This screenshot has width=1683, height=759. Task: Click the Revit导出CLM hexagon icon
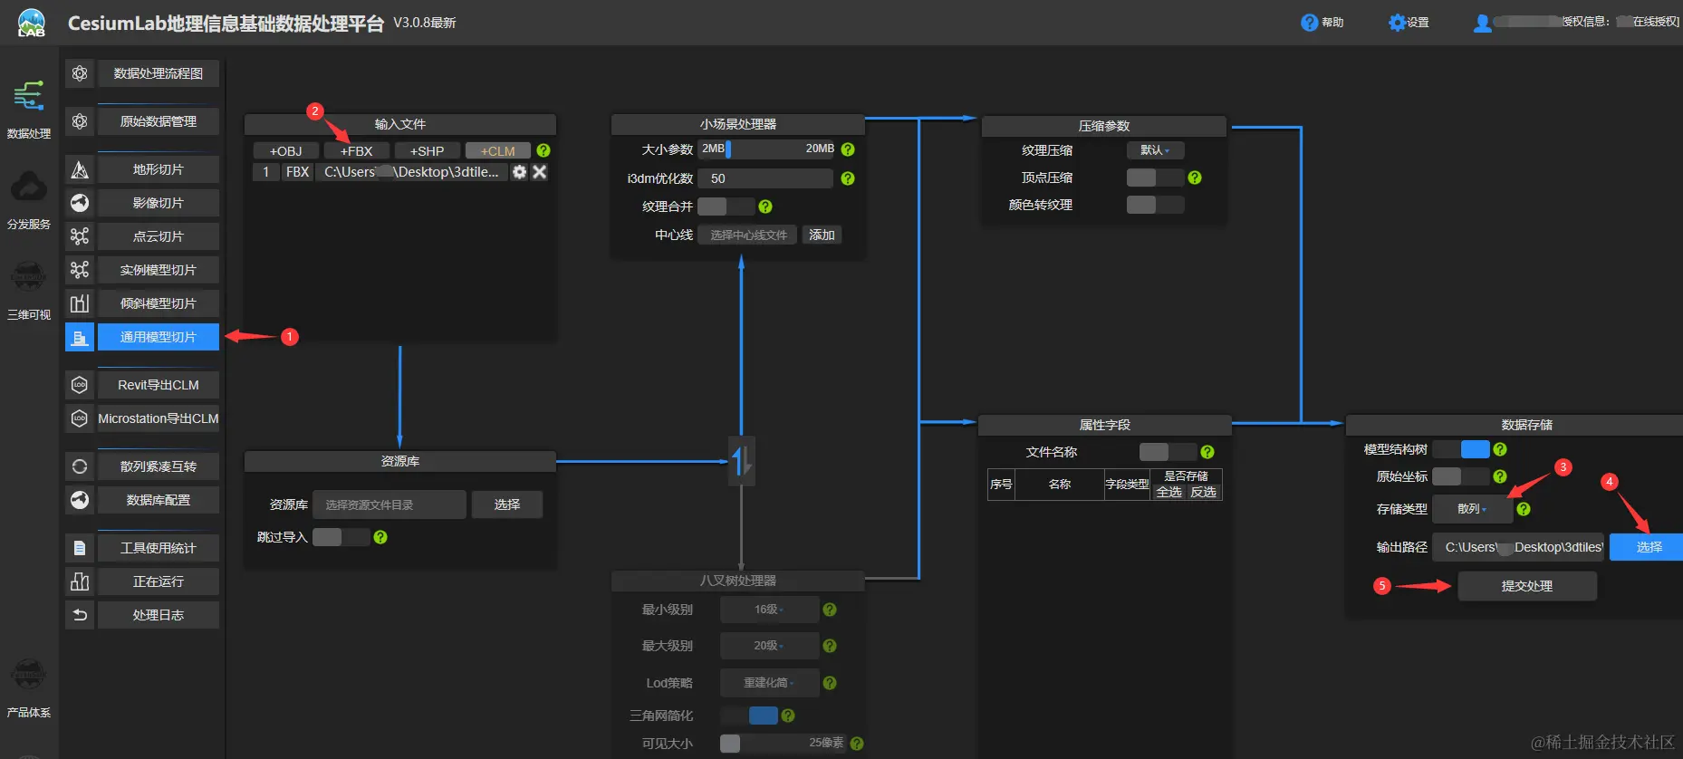(x=80, y=385)
